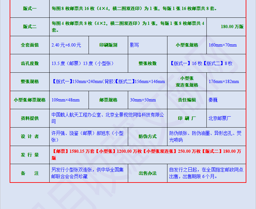Click the 30mm×50mm stamp size cell
Screen dimensions: 256x209
pyautogui.click(x=143, y=100)
